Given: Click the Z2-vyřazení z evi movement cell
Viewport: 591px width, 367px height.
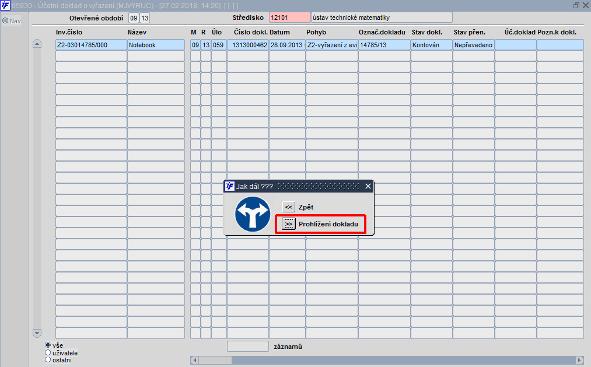Looking at the screenshot, I should coord(332,45).
